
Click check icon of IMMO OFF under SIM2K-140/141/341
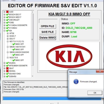(14, 49)
